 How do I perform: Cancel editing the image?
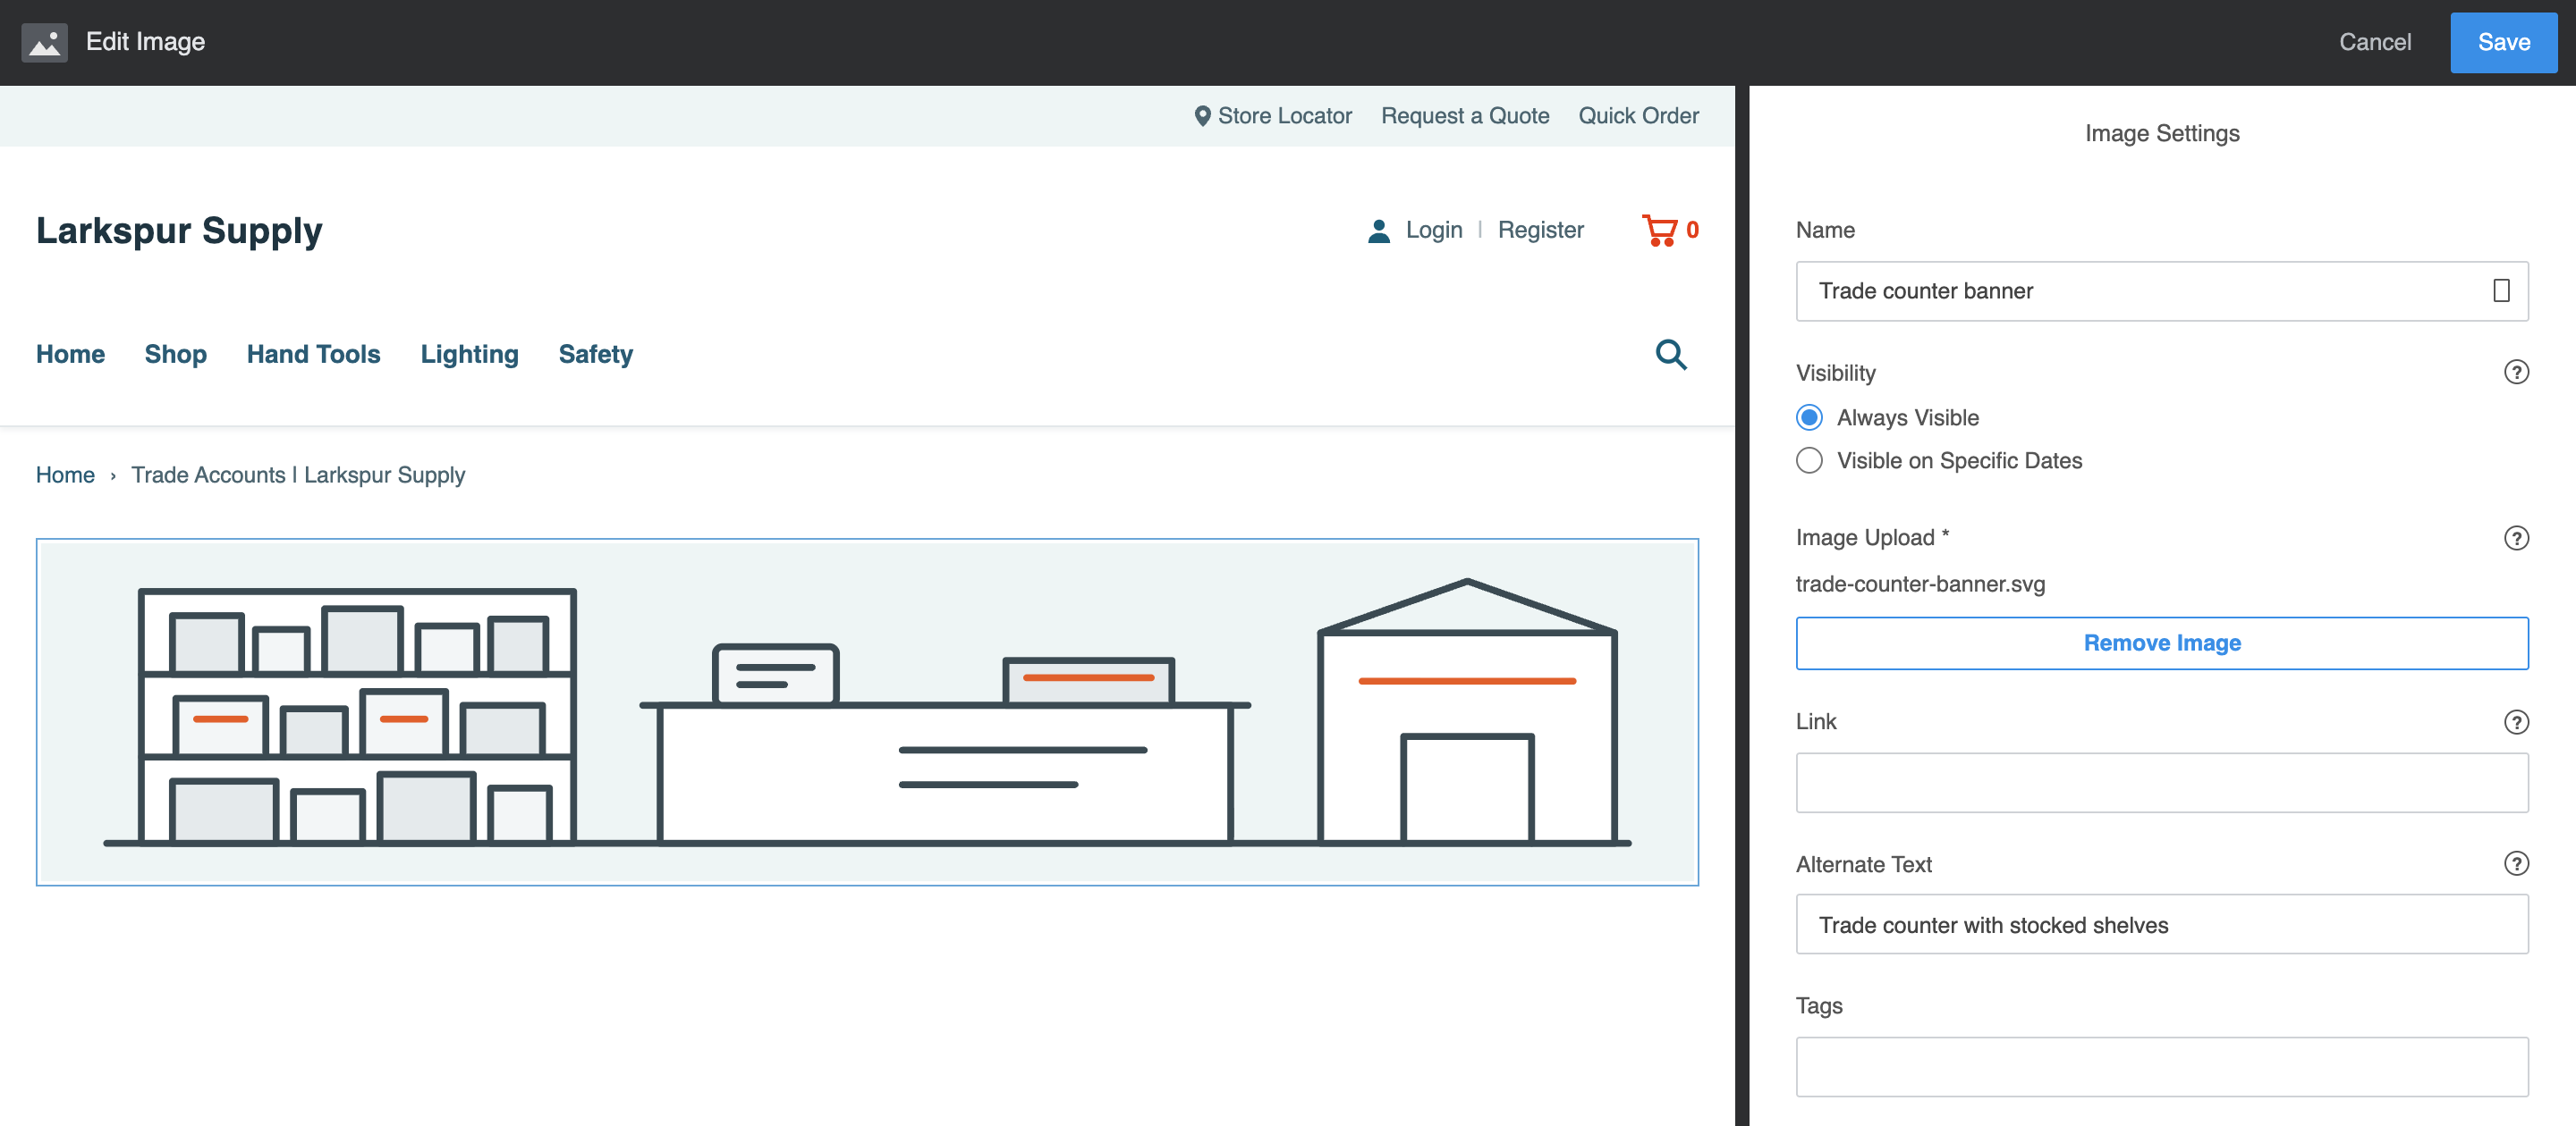2374,42
